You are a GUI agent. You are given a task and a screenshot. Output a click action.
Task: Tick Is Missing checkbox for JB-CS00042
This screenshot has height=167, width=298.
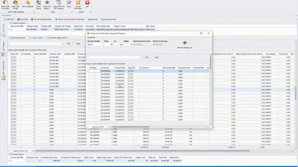95,94
